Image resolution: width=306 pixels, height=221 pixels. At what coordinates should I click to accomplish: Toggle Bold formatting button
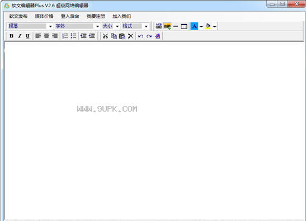tap(12, 36)
